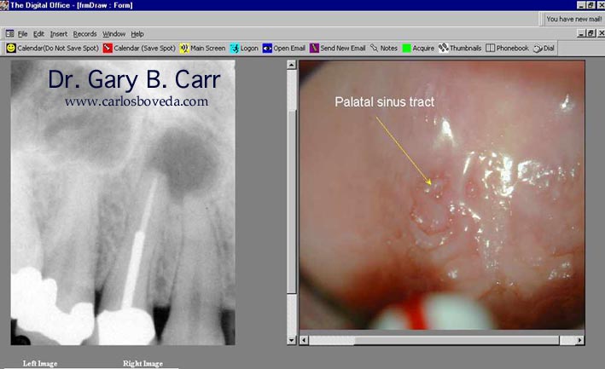
Task: Click the 'You have new mail!' notification
Action: [572, 18]
